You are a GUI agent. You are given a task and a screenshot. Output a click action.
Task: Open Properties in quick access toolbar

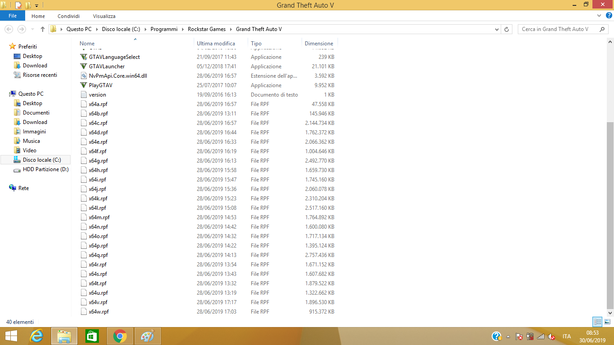(x=18, y=5)
